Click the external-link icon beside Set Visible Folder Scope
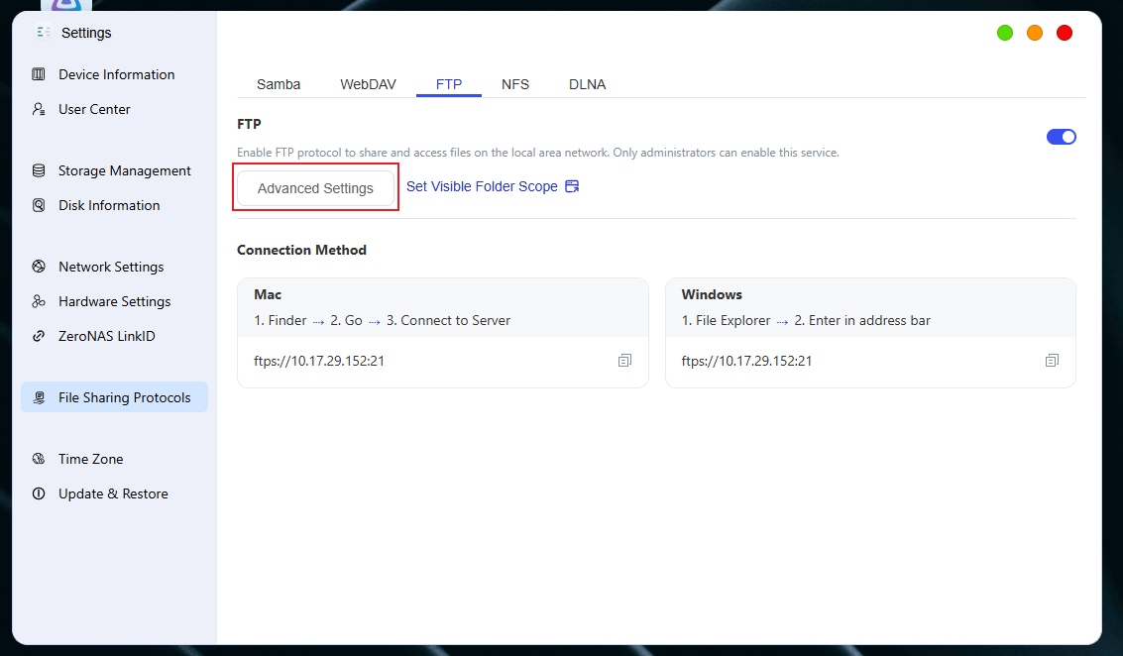The height and width of the screenshot is (656, 1123). [572, 186]
